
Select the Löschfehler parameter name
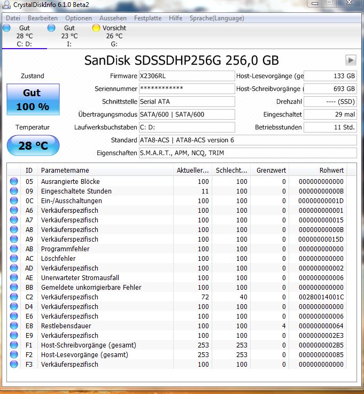pos(58,259)
